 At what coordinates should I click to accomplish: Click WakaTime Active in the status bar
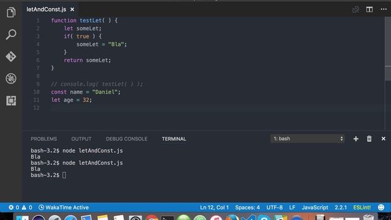64,208
